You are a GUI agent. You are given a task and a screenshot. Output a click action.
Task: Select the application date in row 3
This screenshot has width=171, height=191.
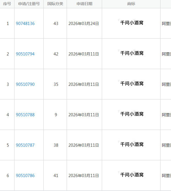tap(84, 84)
